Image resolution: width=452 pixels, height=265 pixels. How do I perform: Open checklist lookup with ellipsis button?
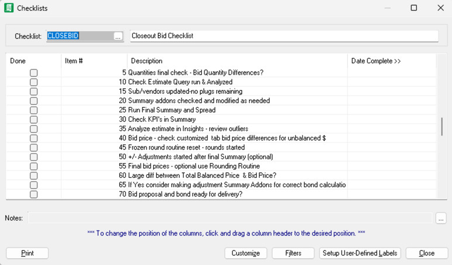(x=118, y=36)
